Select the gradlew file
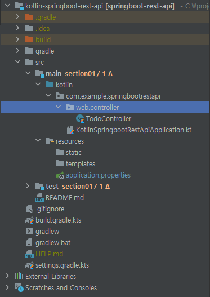Image resolution: width=210 pixels, height=297 pixels. 47,232
